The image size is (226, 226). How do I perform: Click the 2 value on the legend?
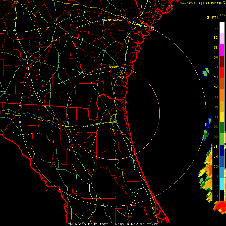(x=217, y=186)
